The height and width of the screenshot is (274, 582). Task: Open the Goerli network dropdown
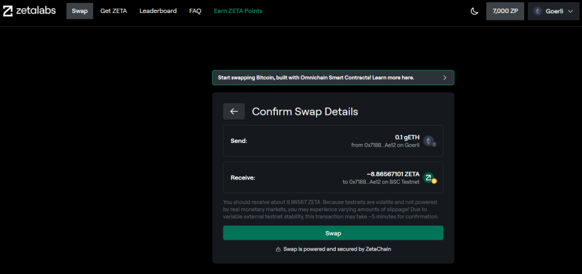[x=553, y=11]
